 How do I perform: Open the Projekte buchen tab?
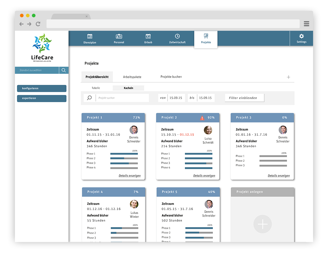pyautogui.click(x=171, y=77)
